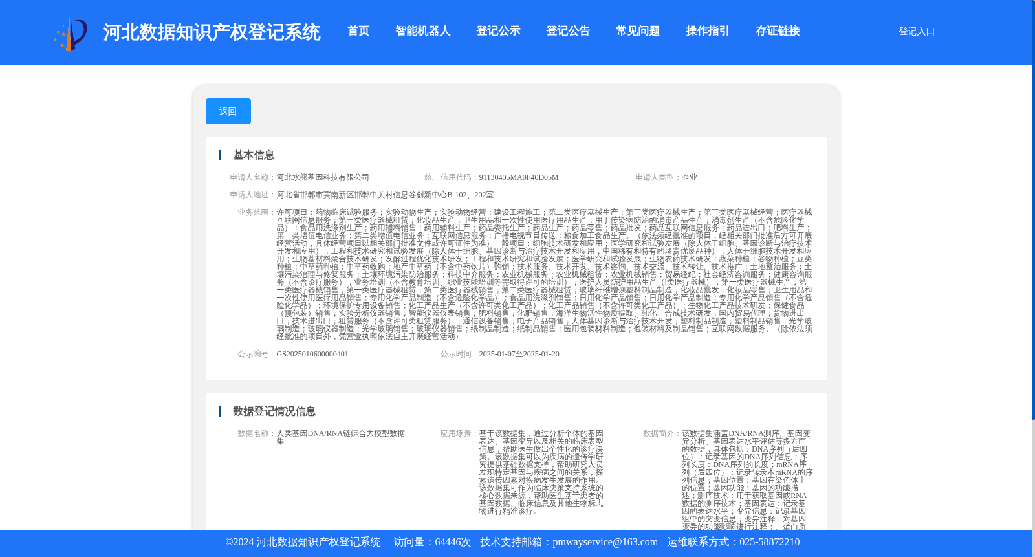The image size is (1035, 557).
Task: Select data name 人类基因DNA/RNA链综合大模型数据集
Action: [x=341, y=437]
